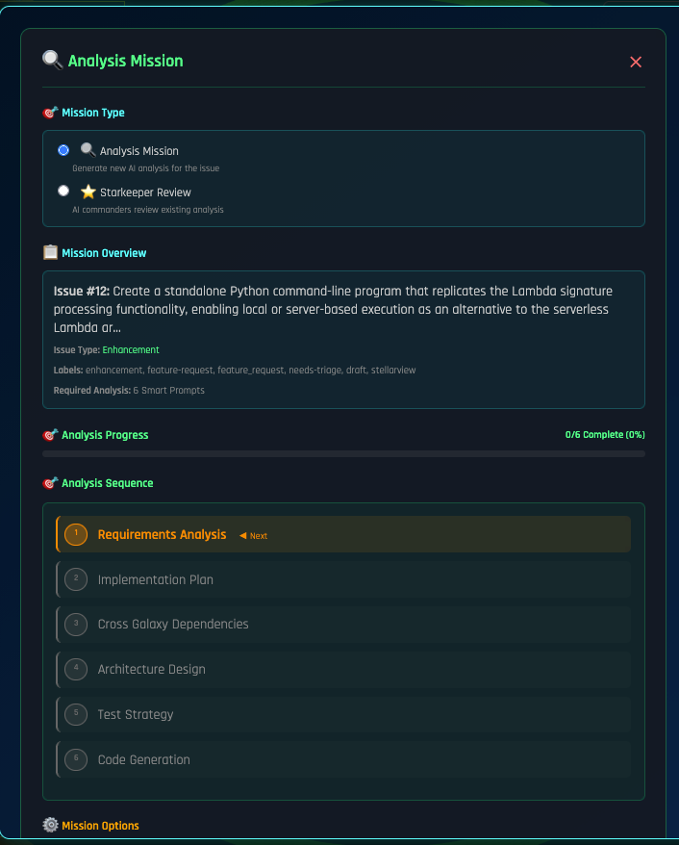This screenshot has width=679, height=845.
Task: Click the gear icon beside Mission Options
Action: click(51, 825)
